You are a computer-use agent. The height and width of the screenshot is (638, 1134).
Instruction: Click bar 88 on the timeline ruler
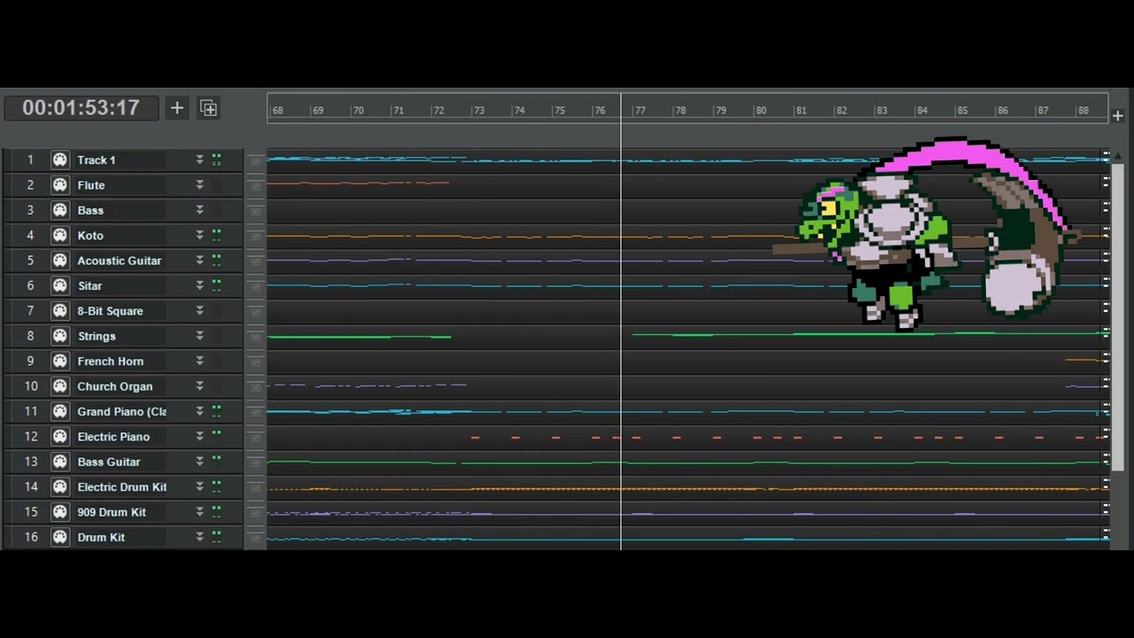(1084, 111)
